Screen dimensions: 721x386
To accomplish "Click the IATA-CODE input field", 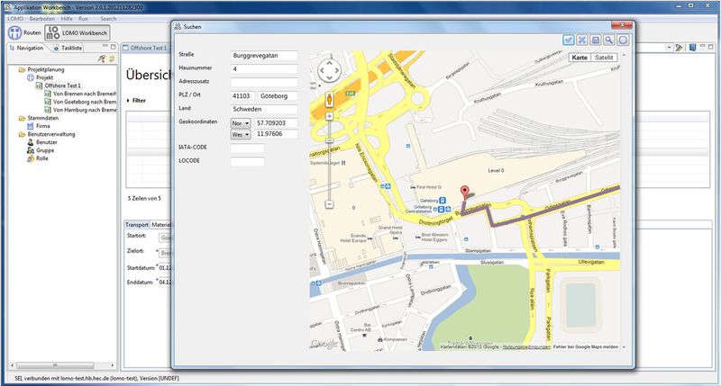I will 247,148.
